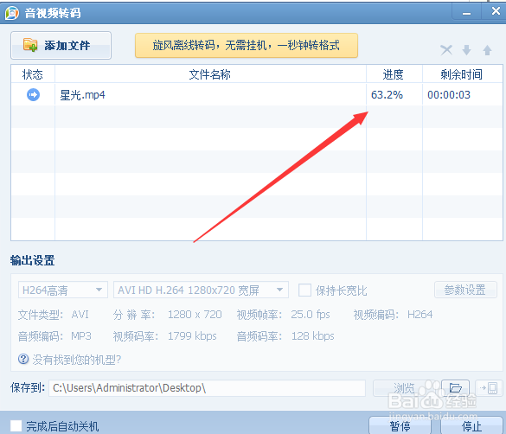Remove selected file with the X icon
The height and width of the screenshot is (434, 506).
tap(446, 50)
